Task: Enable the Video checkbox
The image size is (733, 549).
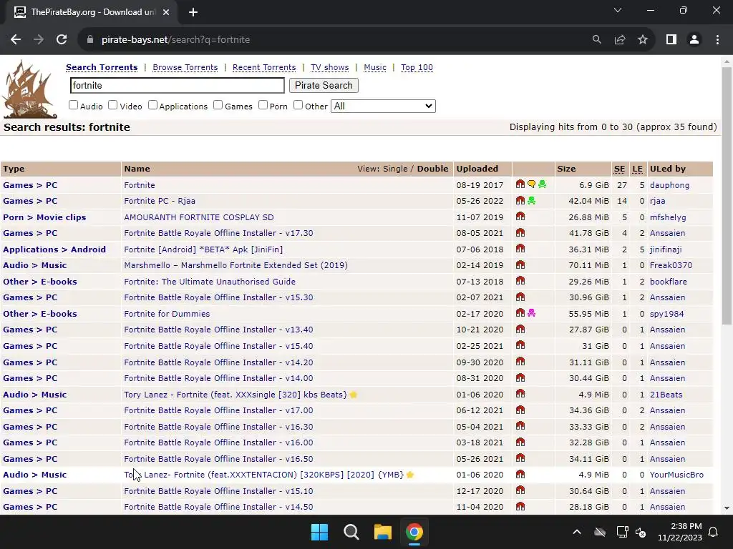Action: (x=112, y=105)
